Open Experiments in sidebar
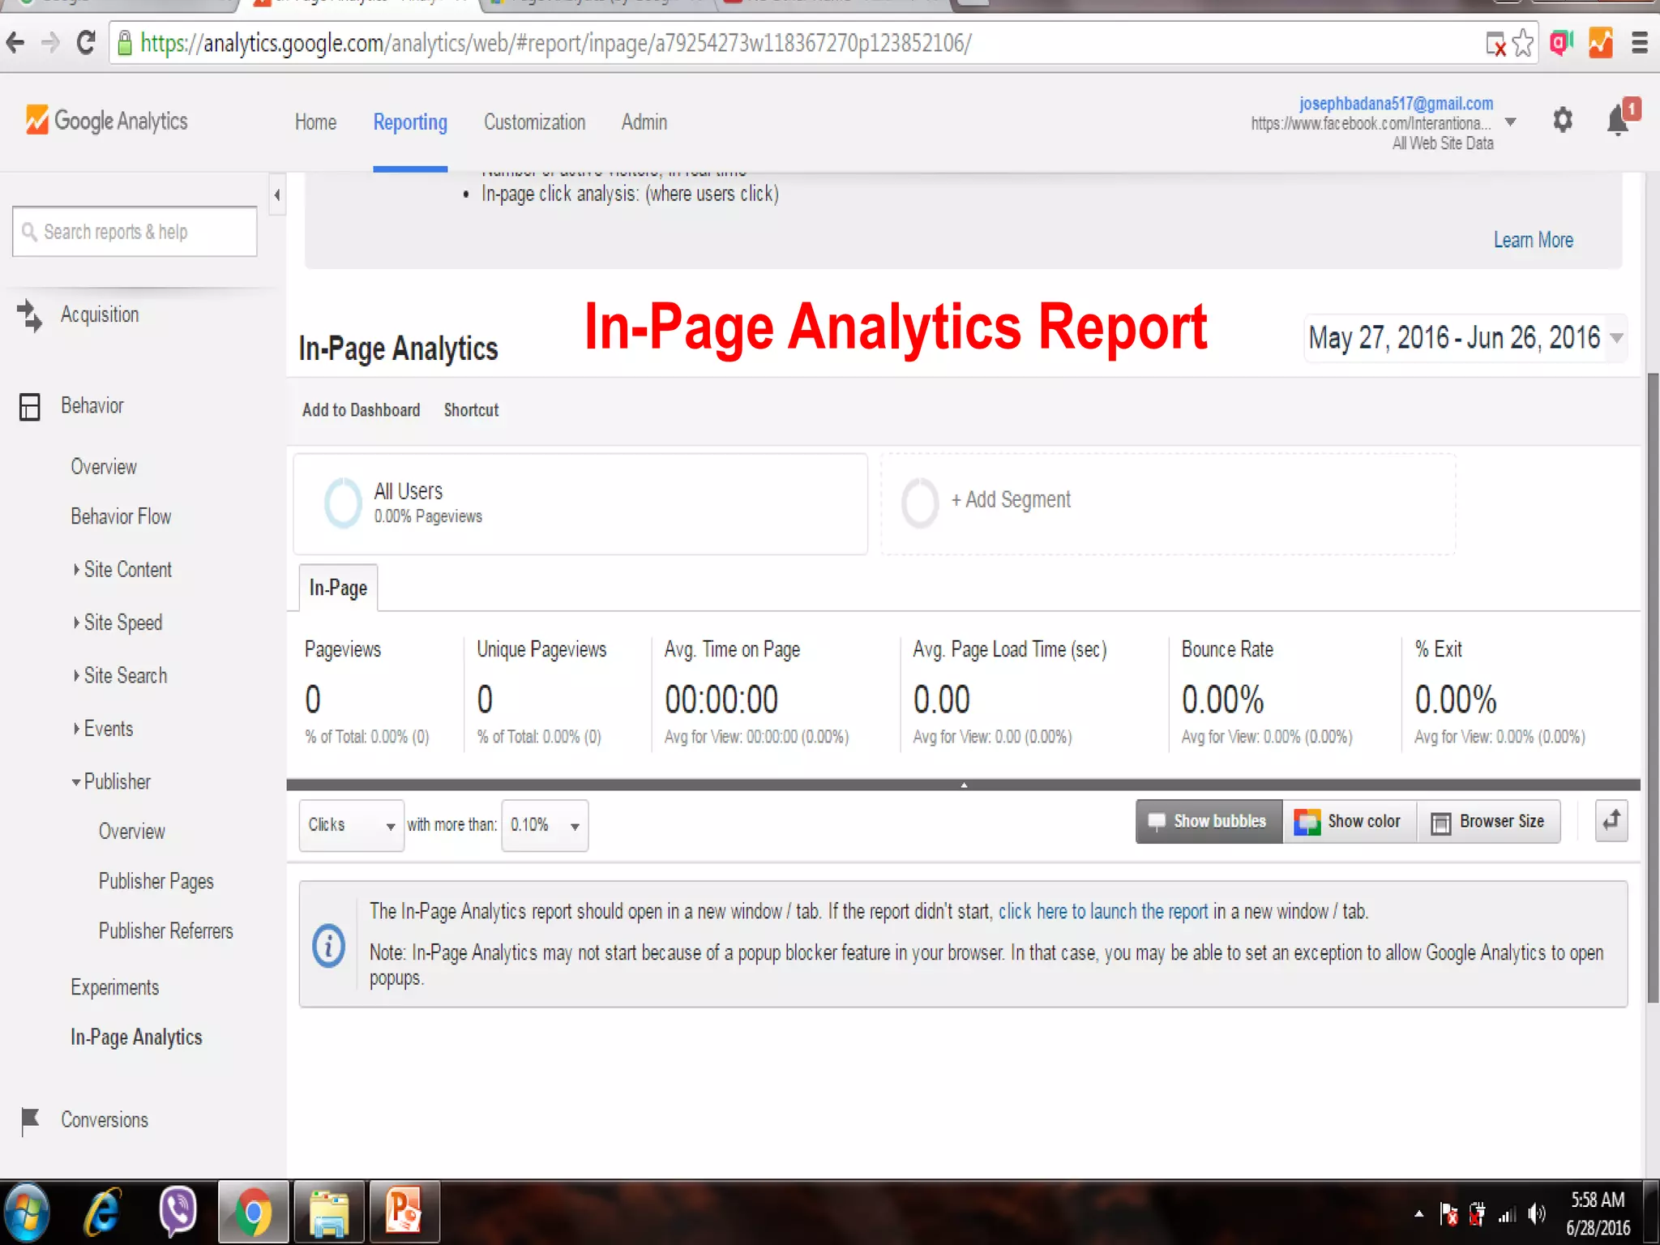The width and height of the screenshot is (1660, 1245). coord(115,988)
